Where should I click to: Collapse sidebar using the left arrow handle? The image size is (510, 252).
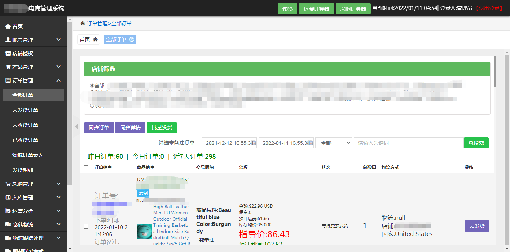point(77,127)
